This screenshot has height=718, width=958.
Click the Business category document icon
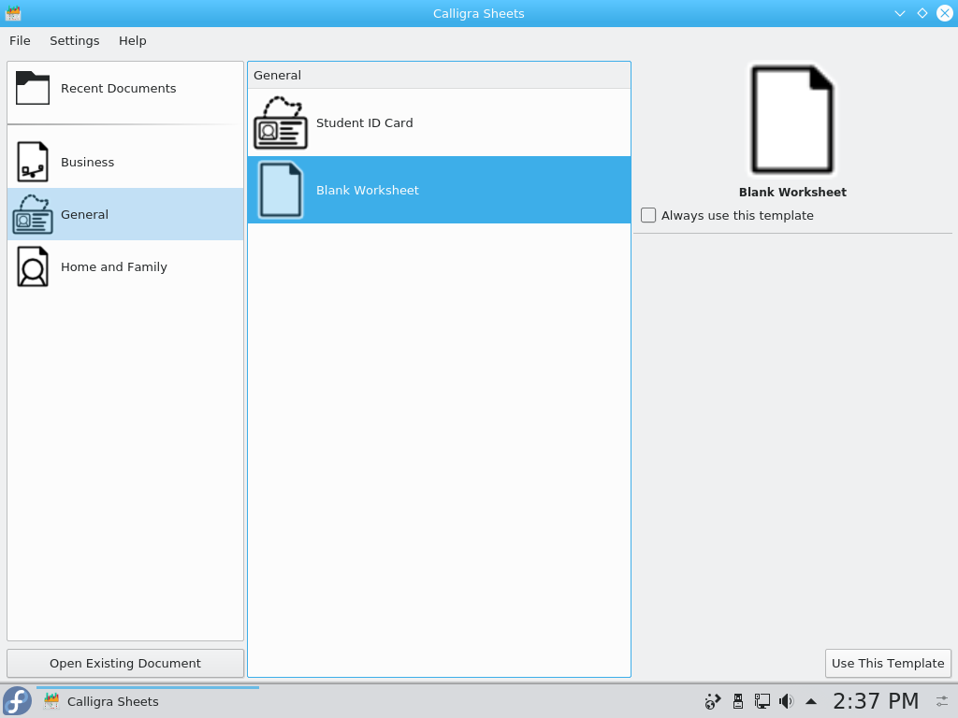33,162
